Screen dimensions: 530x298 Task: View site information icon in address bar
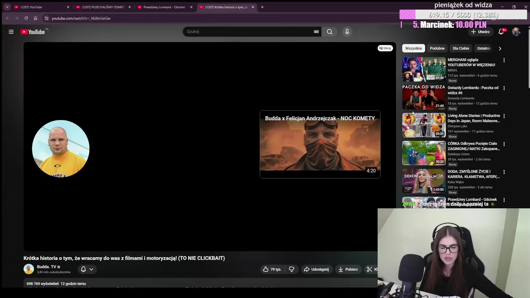pyautogui.click(x=46, y=18)
